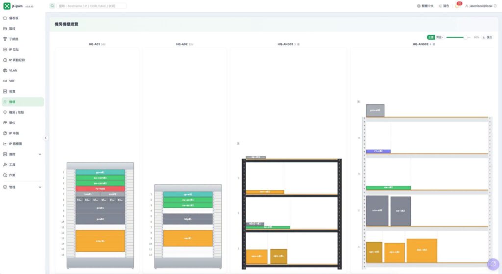Select the ups-s01 box on HQ-ANG01 bottom shelf

(278, 256)
